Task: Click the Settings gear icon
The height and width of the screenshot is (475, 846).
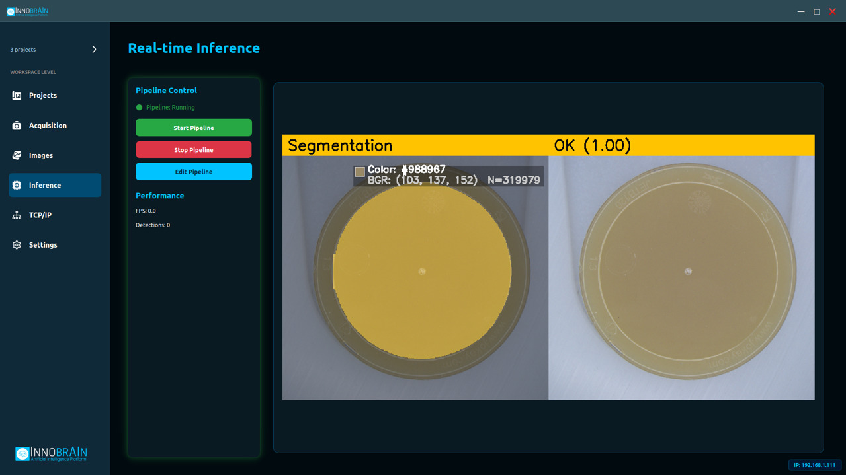Action: coord(17,245)
